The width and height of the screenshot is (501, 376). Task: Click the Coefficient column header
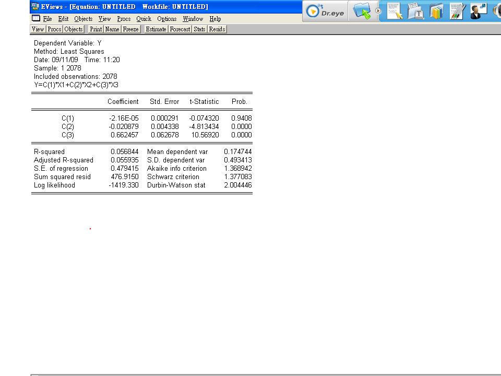[123, 102]
